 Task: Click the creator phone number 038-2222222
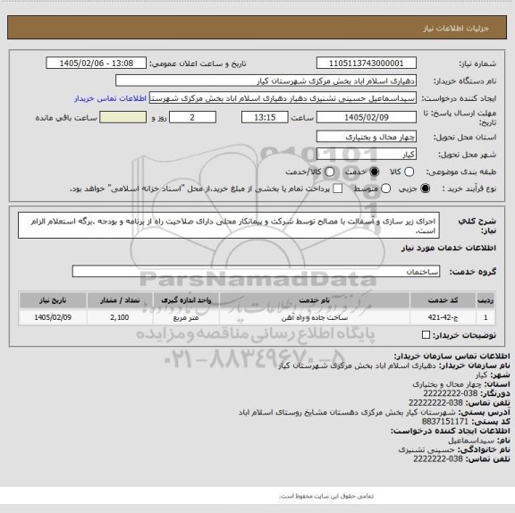pos(438,458)
